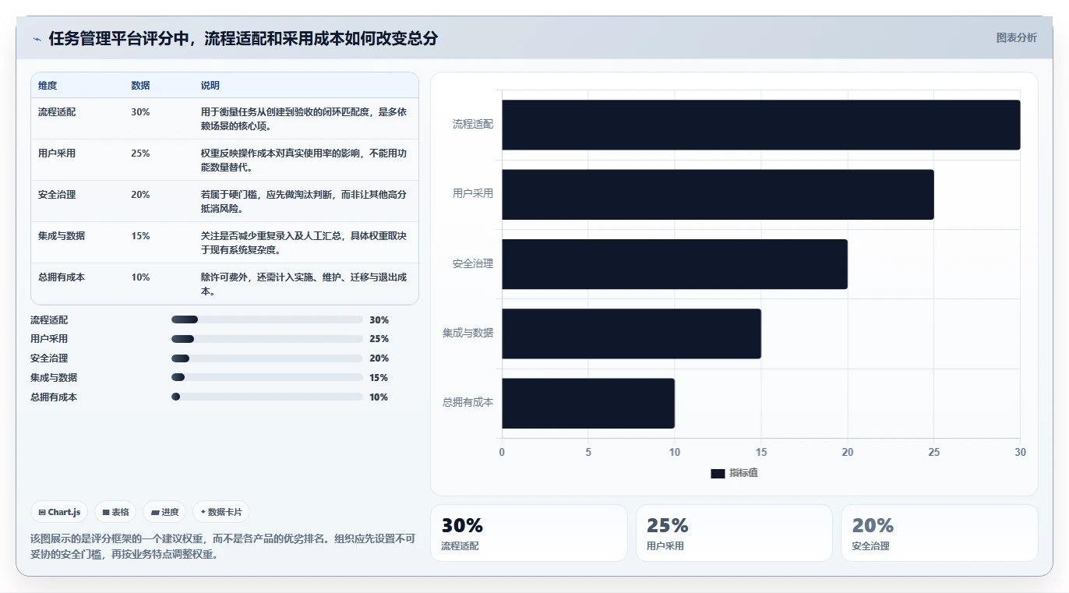The image size is (1069, 593).
Task: Open the 25% 用户采用 stat card
Action: (x=734, y=533)
